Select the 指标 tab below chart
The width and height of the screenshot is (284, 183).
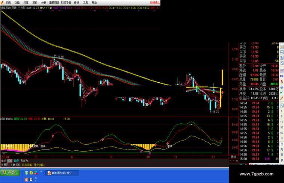click(x=3, y=161)
